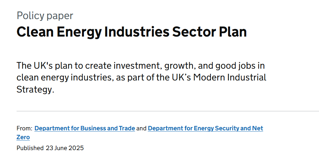
Task: Click the "Clean Energy Industries Sector Plan" heading
Action: coord(131,32)
